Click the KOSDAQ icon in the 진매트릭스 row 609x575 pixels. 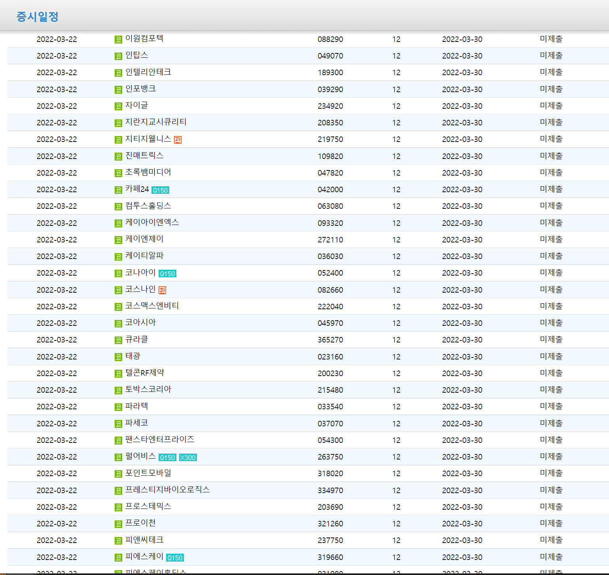click(x=118, y=157)
